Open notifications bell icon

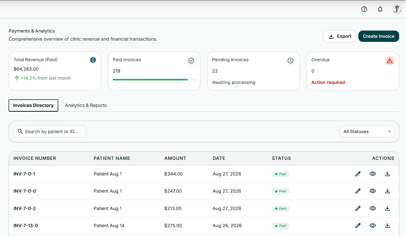(x=380, y=9)
